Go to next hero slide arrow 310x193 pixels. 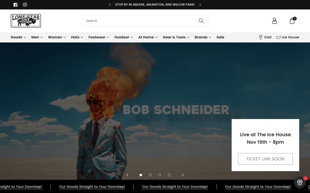tap(183, 175)
